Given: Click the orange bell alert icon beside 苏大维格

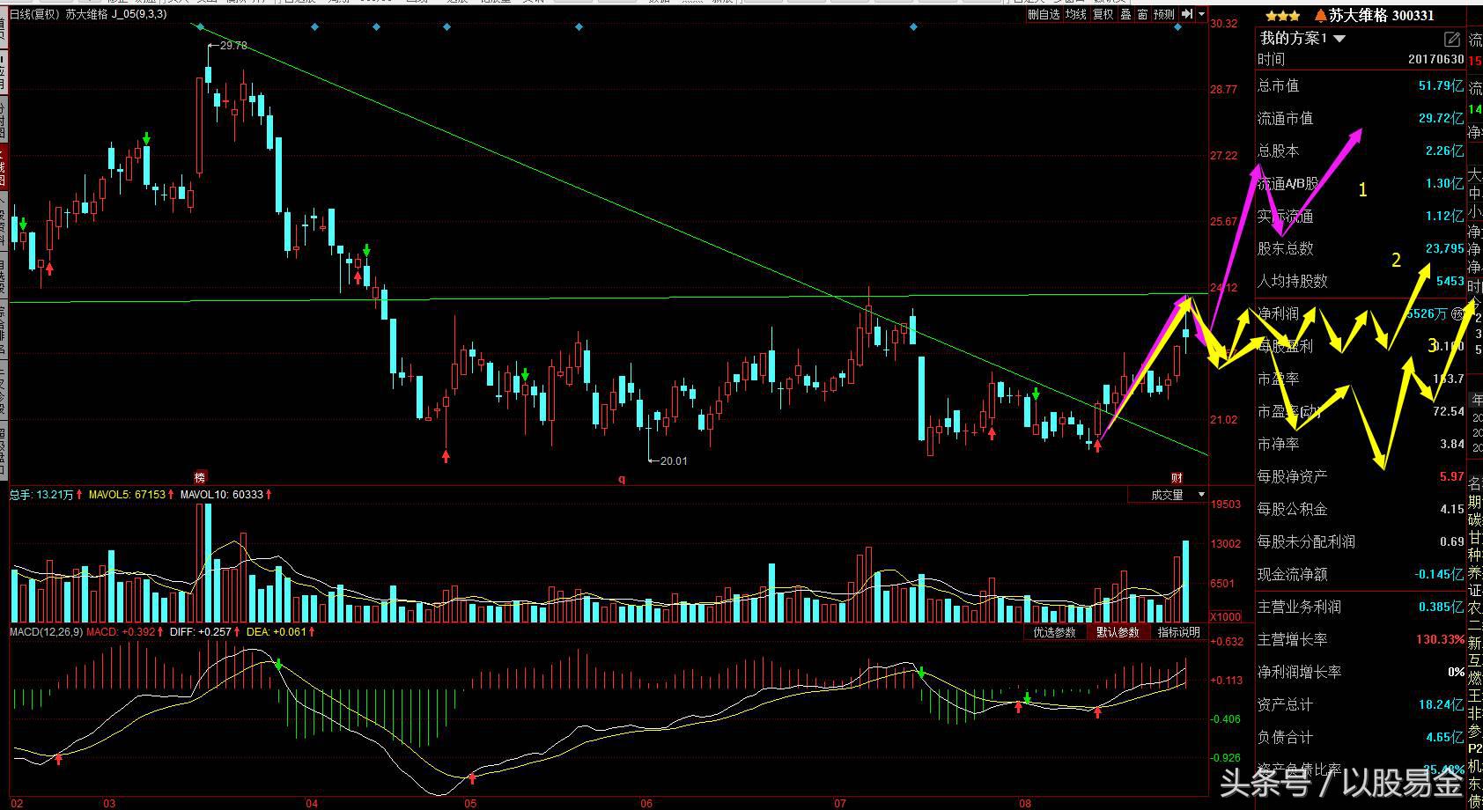Looking at the screenshot, I should (x=1320, y=15).
